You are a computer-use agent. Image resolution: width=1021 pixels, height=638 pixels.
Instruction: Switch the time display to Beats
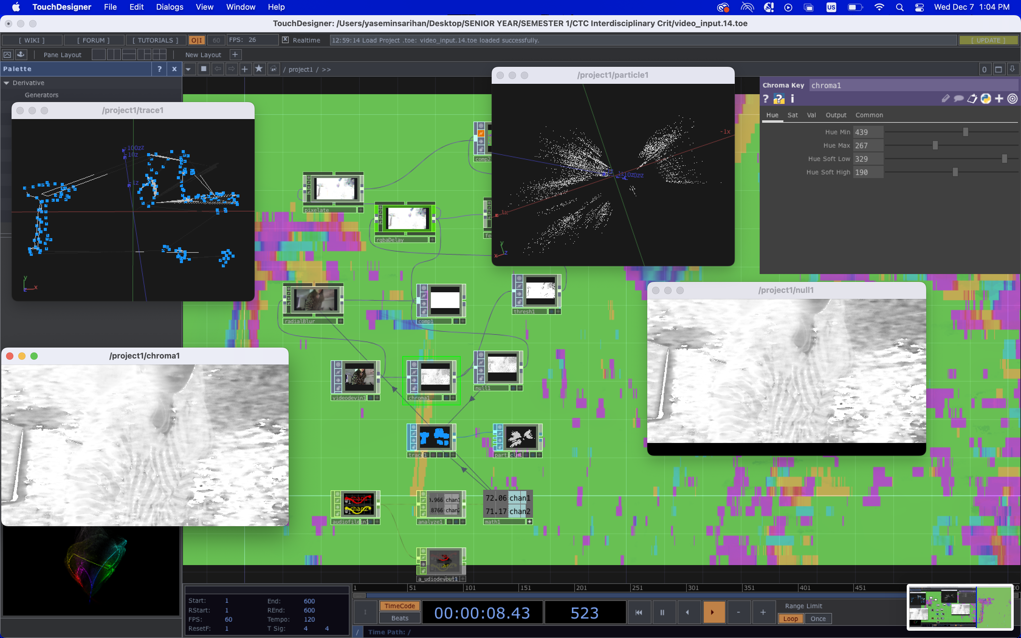point(400,618)
